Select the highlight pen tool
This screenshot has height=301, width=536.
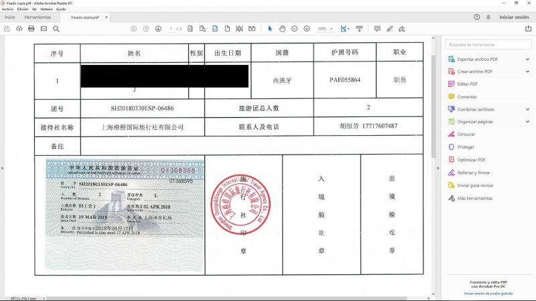390,29
